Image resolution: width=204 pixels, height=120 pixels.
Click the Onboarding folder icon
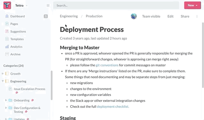(11, 100)
